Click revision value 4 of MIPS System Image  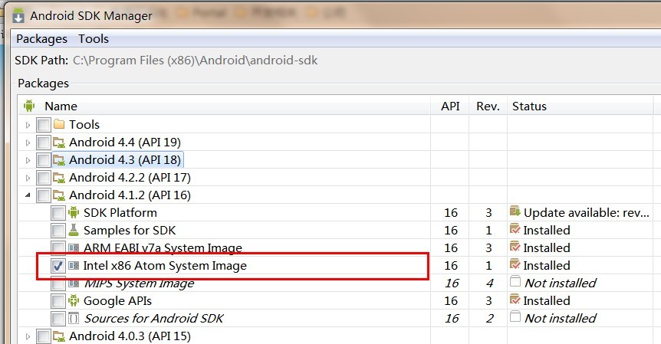pyautogui.click(x=489, y=283)
